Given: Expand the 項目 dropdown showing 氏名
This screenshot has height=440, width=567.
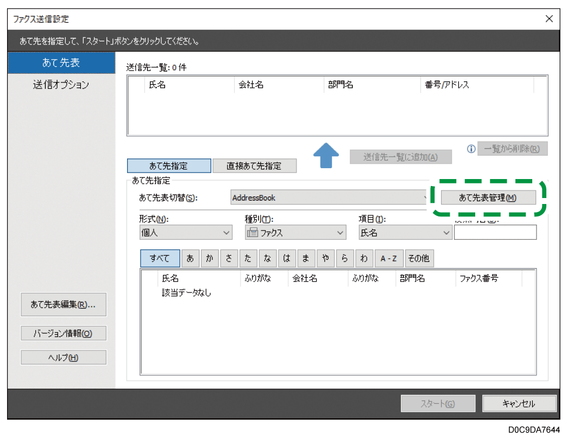Looking at the screenshot, I should 405,233.
